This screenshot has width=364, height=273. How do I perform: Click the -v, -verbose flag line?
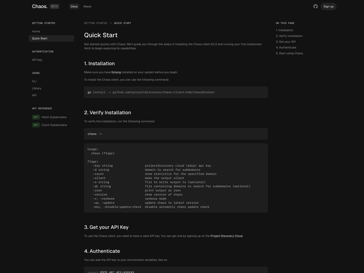[130, 199]
